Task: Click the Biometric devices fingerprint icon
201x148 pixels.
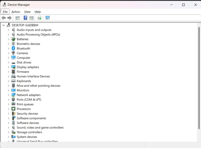Action: [13, 44]
